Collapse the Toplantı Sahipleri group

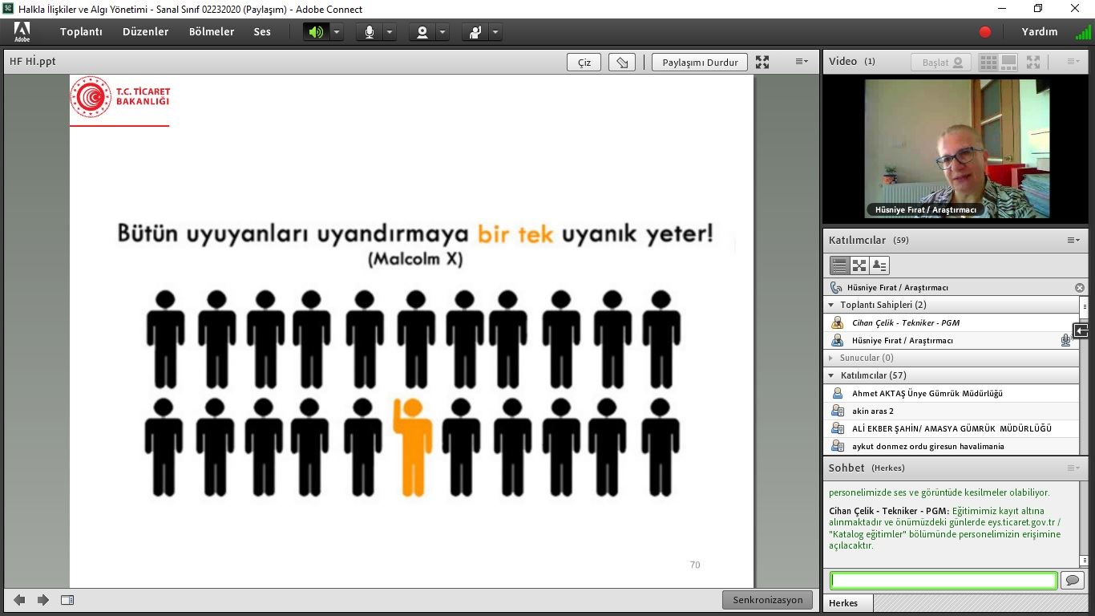pyautogui.click(x=831, y=305)
